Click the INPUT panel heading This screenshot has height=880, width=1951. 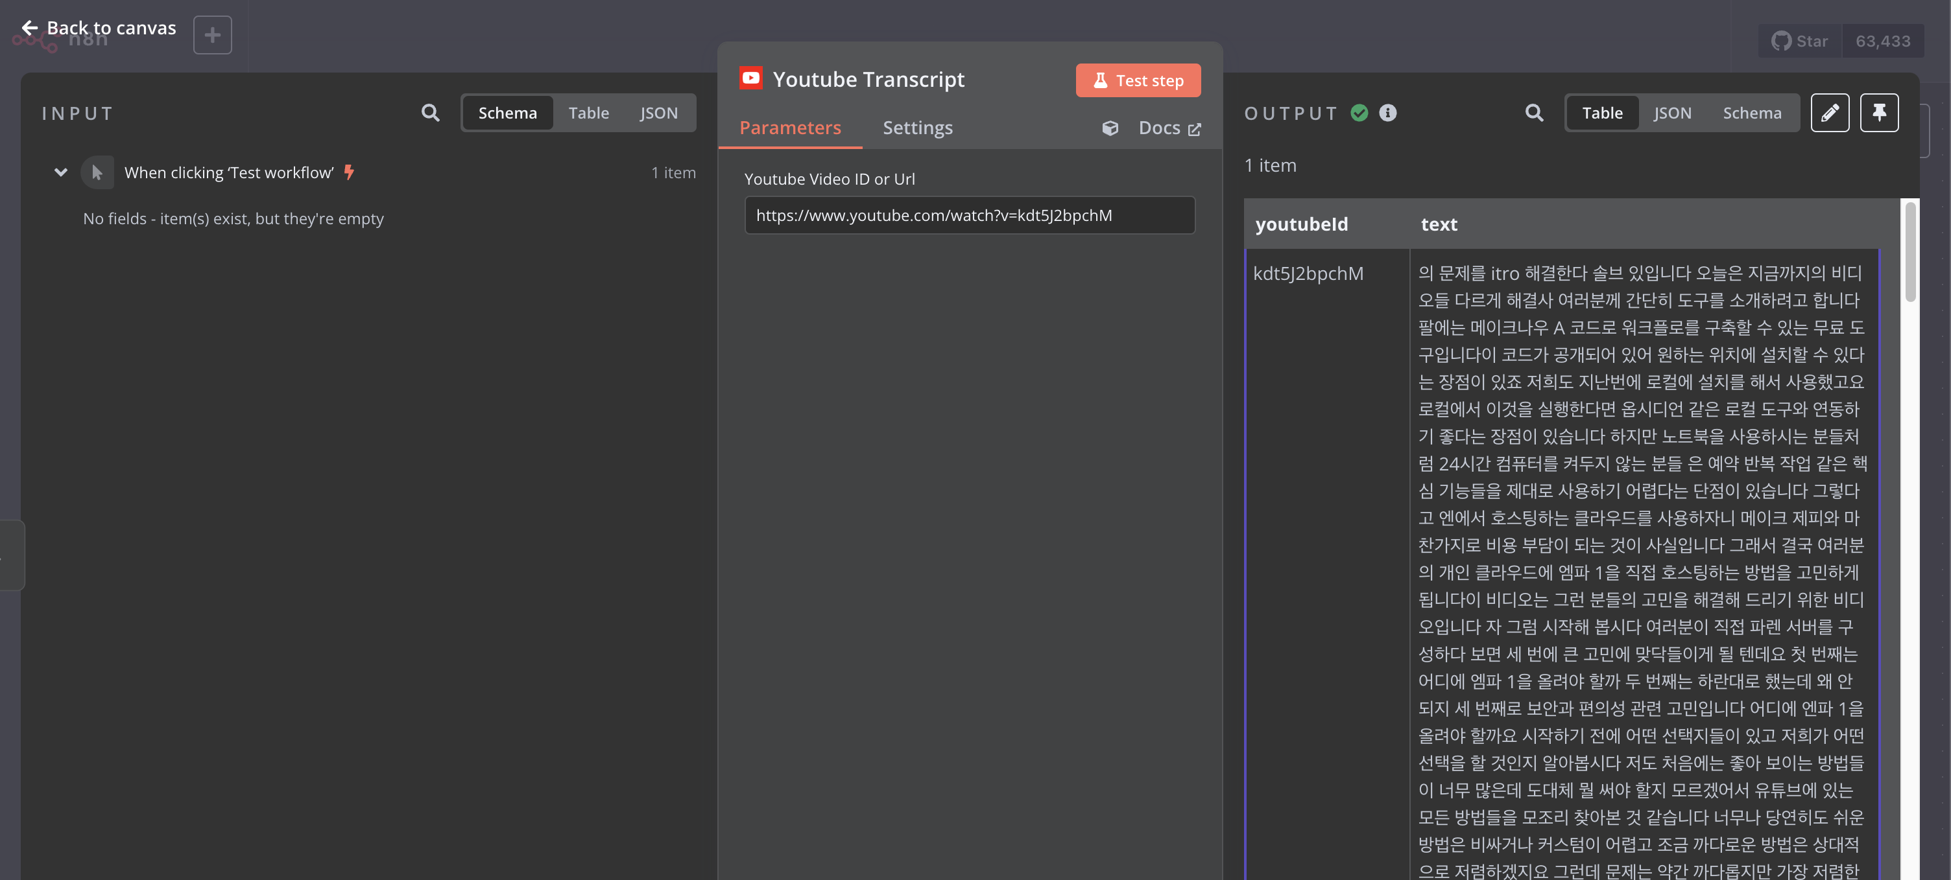77,113
